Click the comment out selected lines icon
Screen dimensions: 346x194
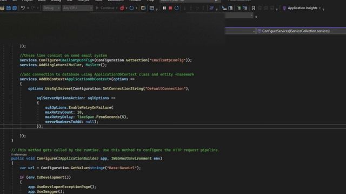point(239,8)
